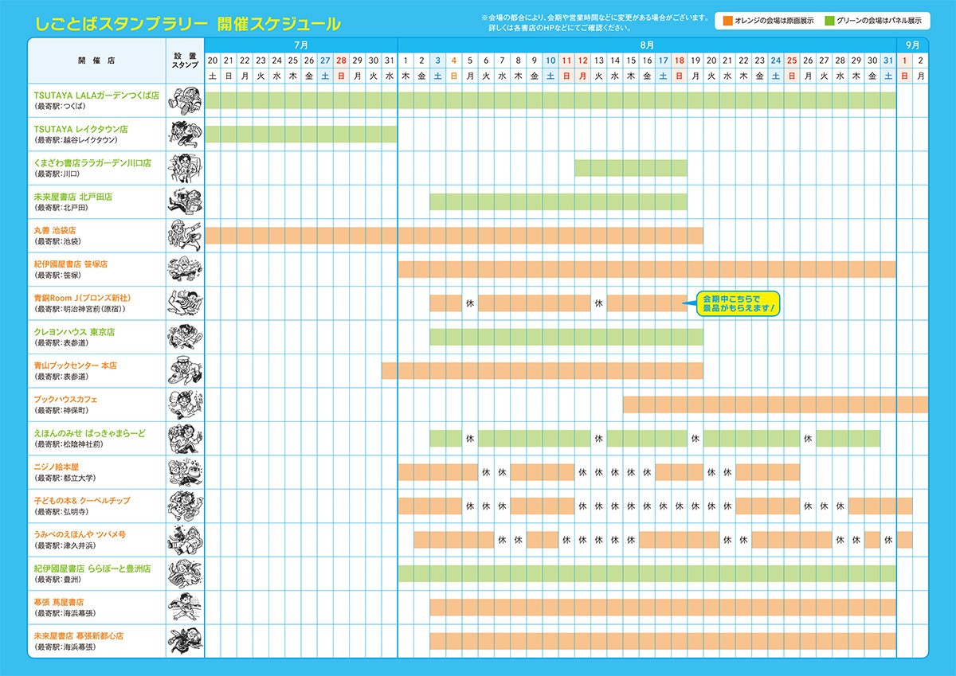The height and width of the screenshot is (676, 956).
Task: Click the station text 最寄駅:越谷レイクタウン
Action: pos(76,140)
